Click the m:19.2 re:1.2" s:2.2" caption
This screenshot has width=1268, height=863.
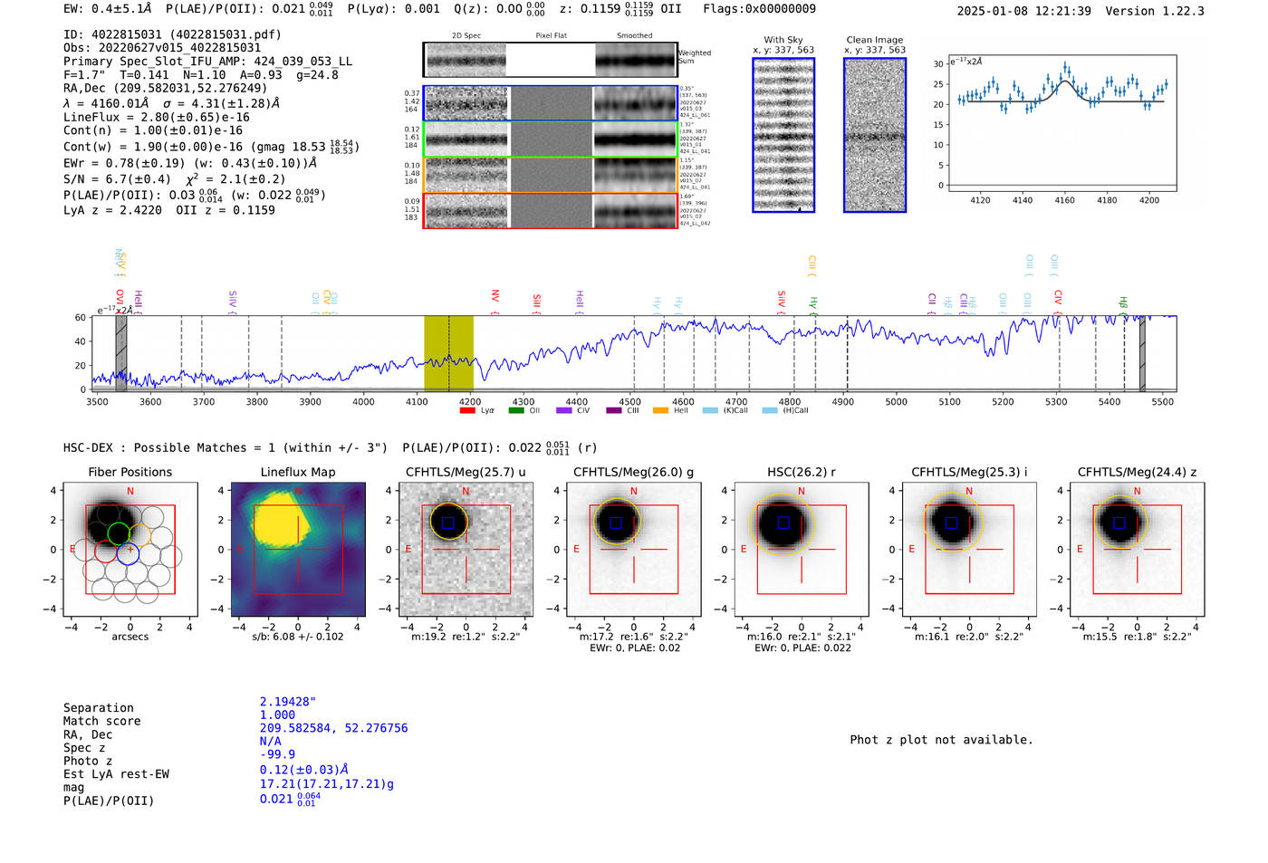pos(466,637)
